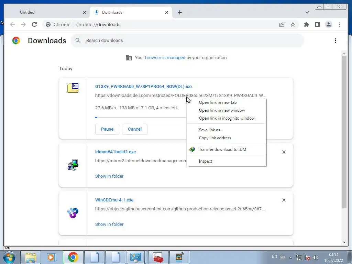Show hidden tray icons arrow

(290, 257)
